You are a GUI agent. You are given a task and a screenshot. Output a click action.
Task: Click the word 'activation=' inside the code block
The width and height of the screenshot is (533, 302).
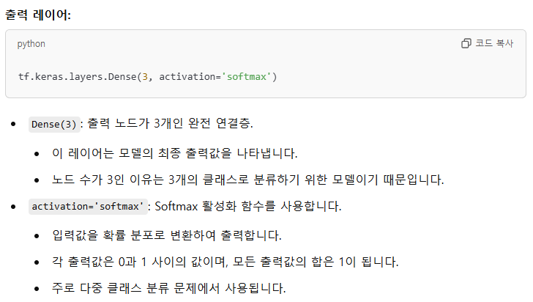[190, 77]
